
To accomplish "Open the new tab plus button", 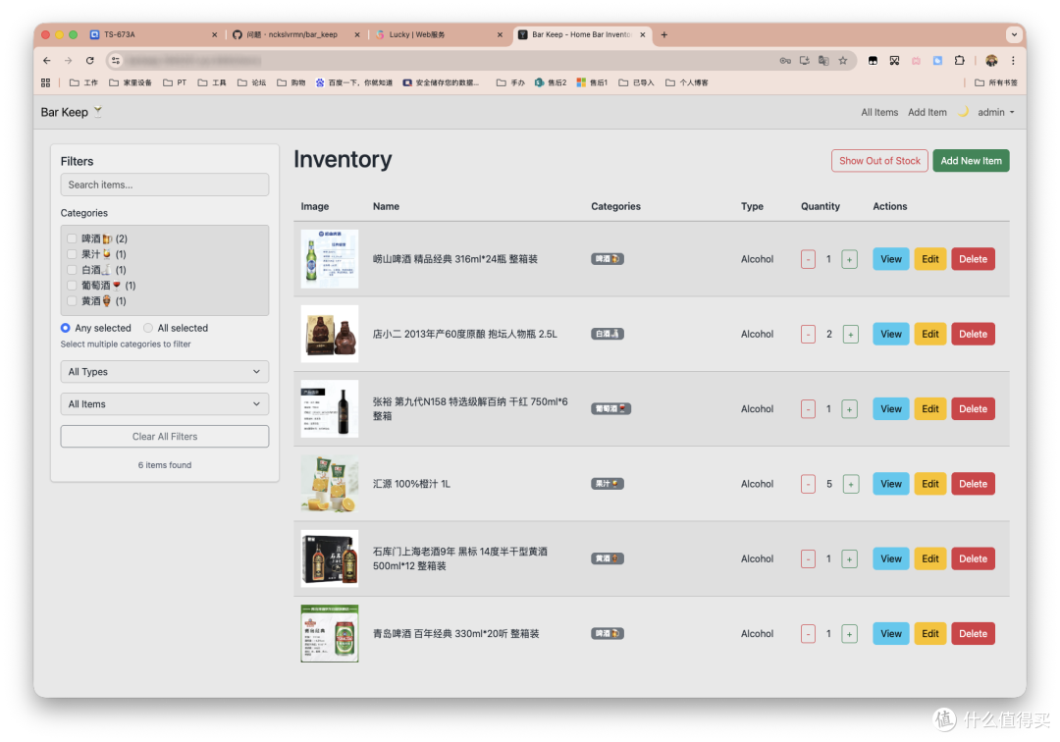I will coord(664,34).
